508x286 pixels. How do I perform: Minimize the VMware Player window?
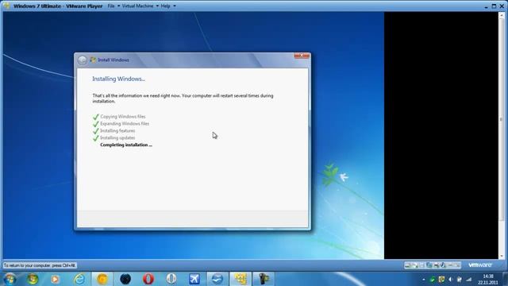point(486,6)
